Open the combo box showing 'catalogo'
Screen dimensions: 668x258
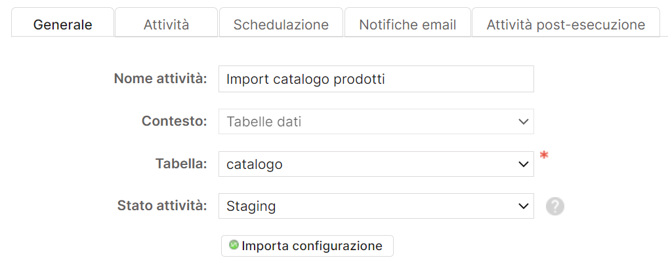[376, 164]
